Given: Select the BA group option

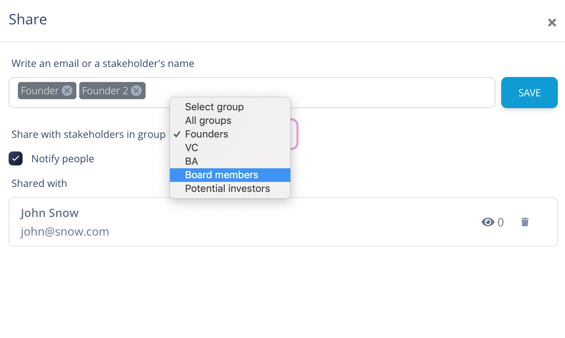Looking at the screenshot, I should [230, 161].
